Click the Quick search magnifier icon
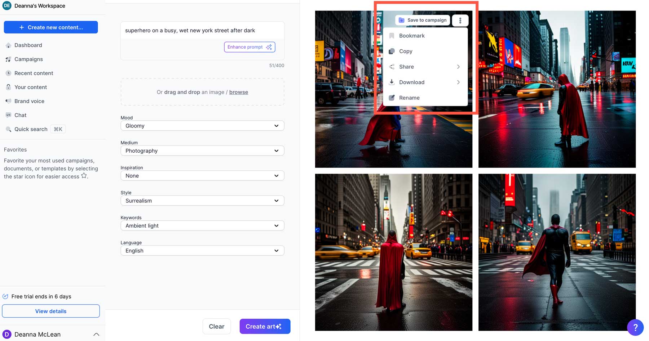This screenshot has height=341, width=649. pos(8,129)
